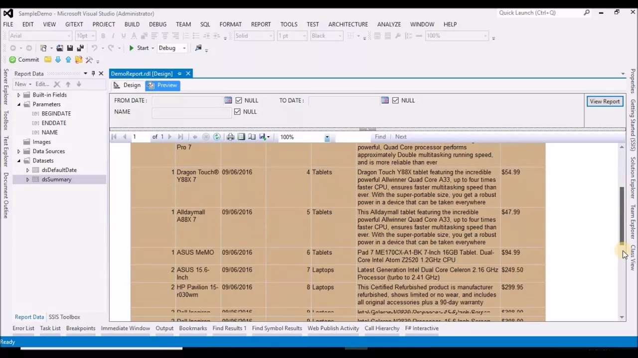Screen dimensions: 638x358
Task: Click the green Commit checkmark icon
Action: tap(12, 60)
